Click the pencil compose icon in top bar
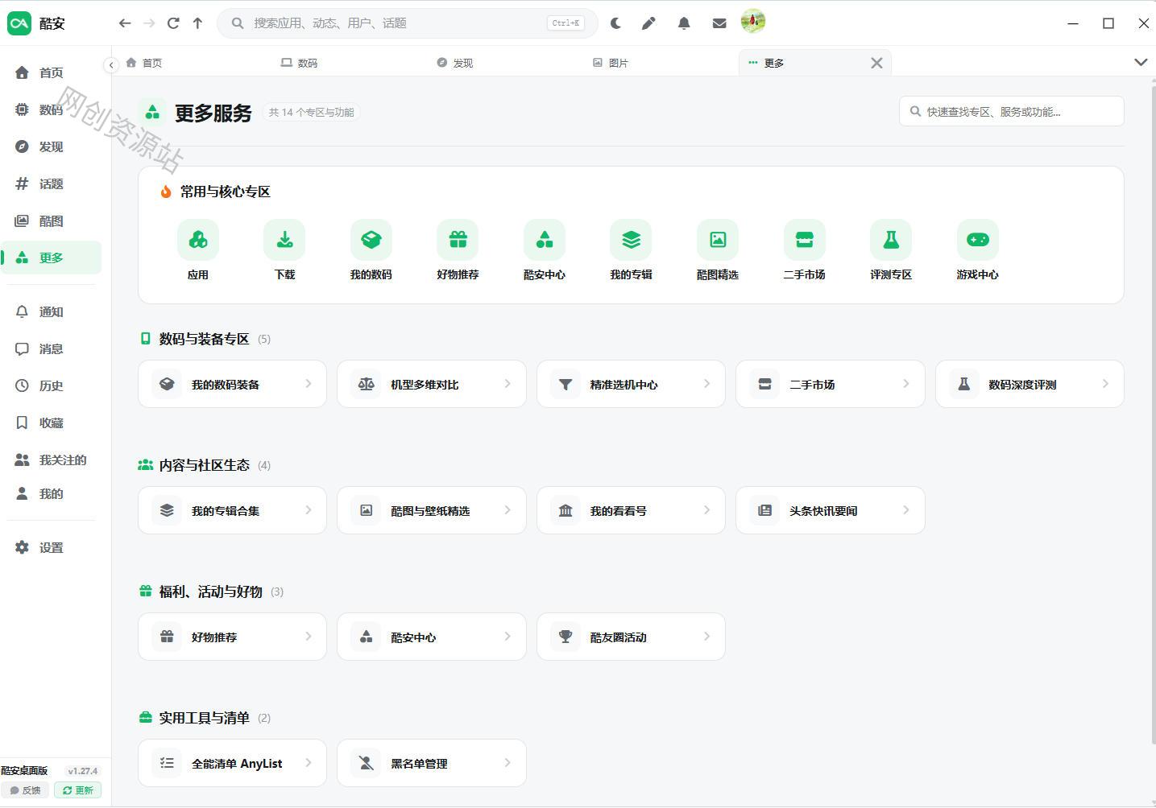1156x808 pixels. 648,23
